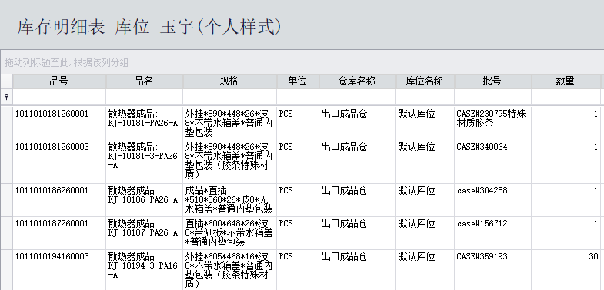604x290 pixels.
Task: Select spec cell starting 外挂*605*468*16
Action: point(229,270)
